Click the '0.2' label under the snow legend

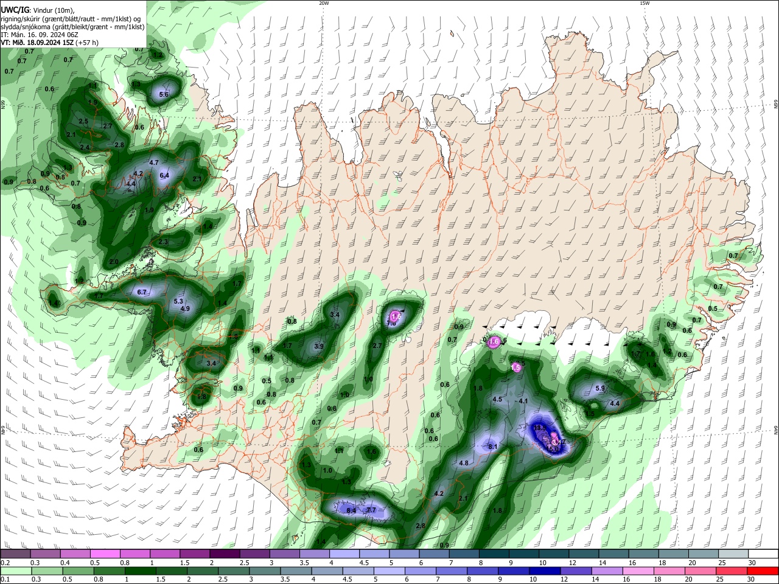(x=5, y=563)
